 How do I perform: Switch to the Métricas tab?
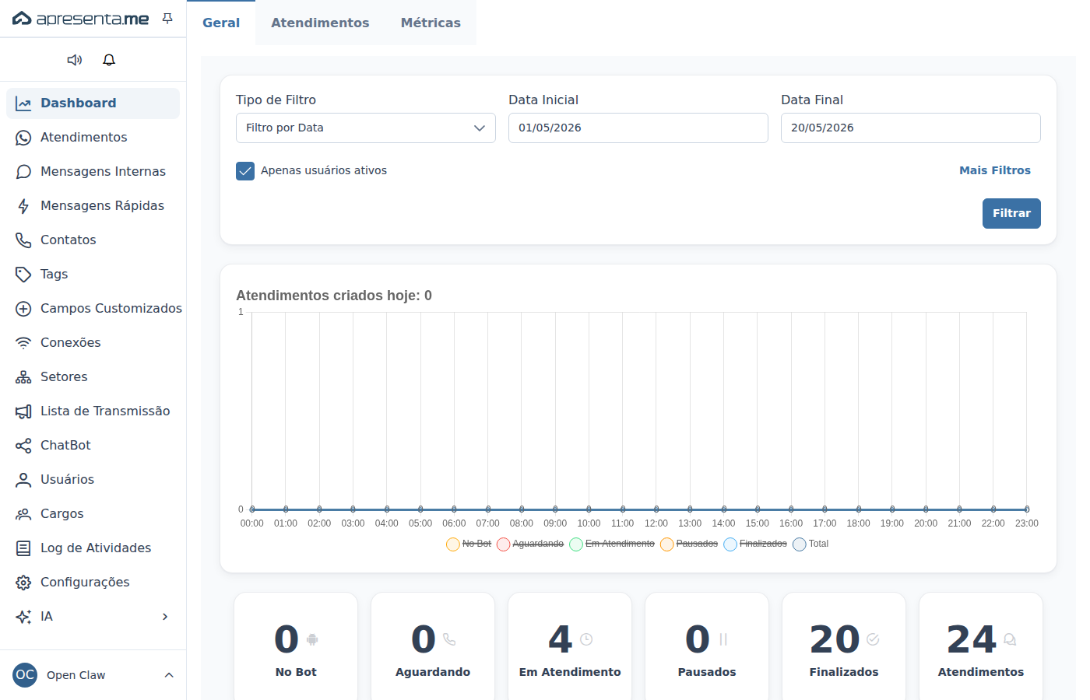click(431, 23)
